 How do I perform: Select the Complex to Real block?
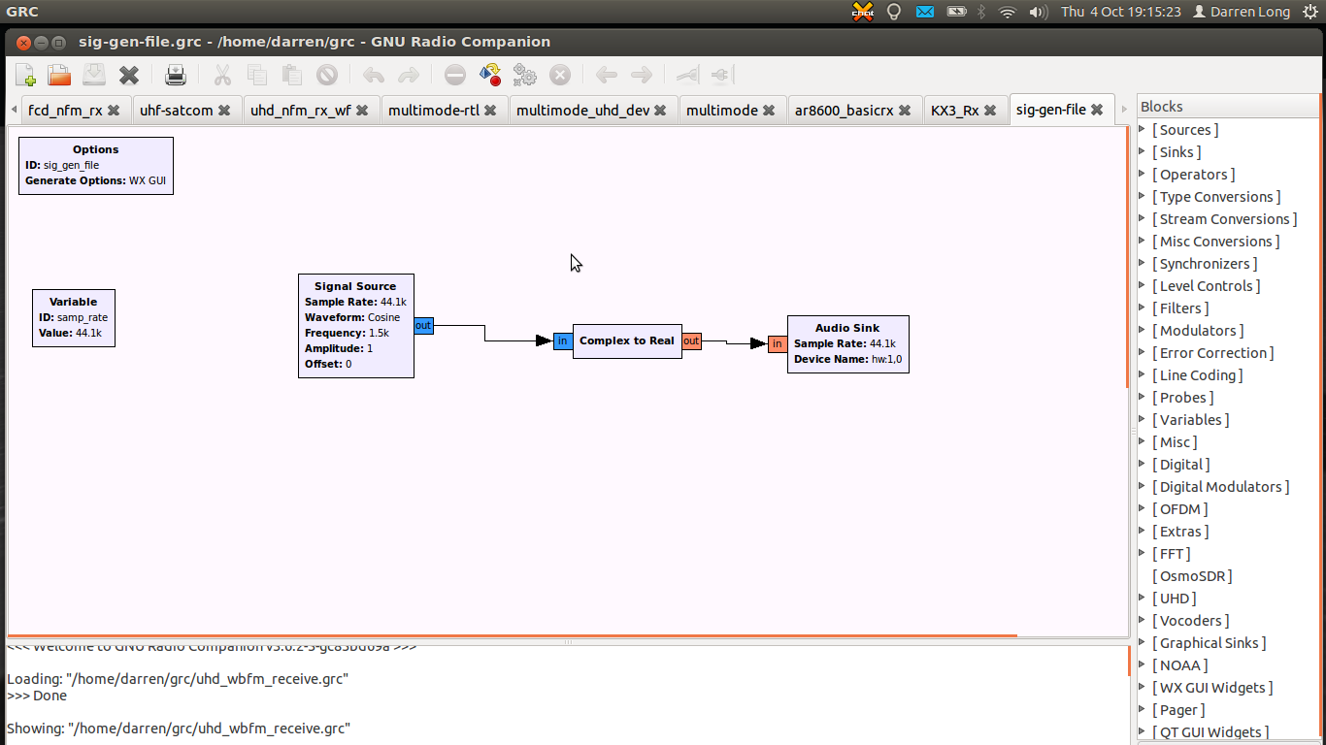tap(626, 340)
